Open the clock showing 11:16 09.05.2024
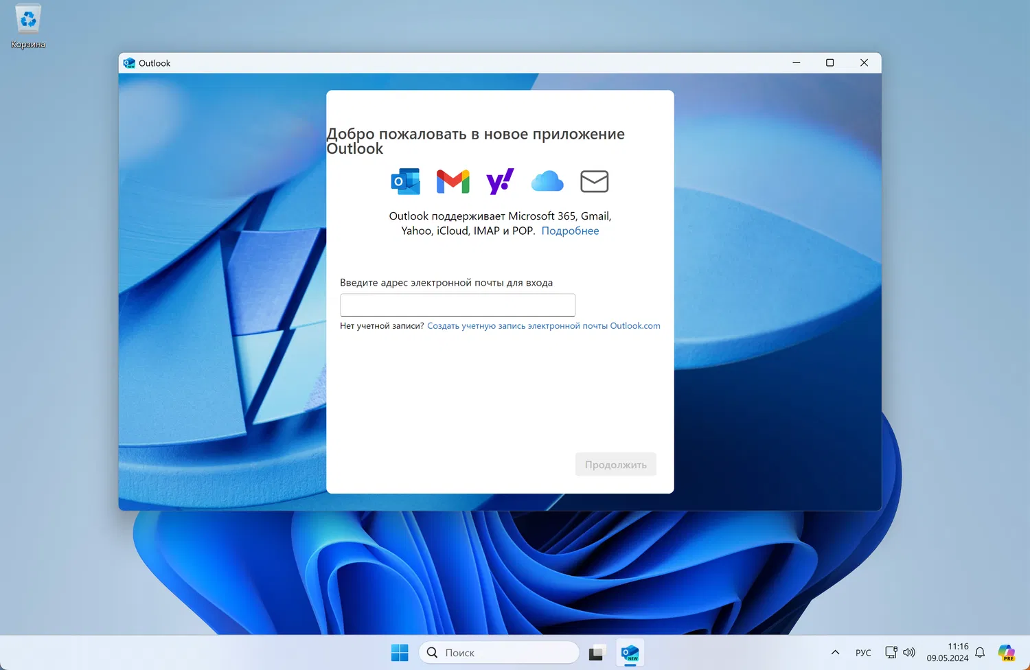The width and height of the screenshot is (1030, 670). [948, 652]
